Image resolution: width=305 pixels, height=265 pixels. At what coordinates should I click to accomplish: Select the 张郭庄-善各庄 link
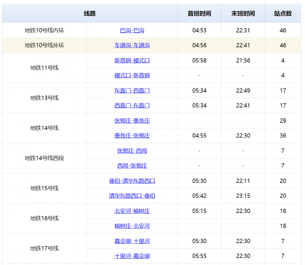click(132, 121)
